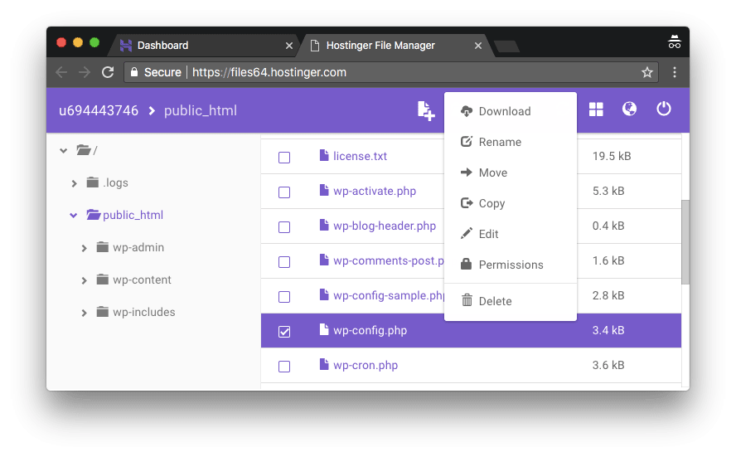Image resolution: width=736 pixels, height=457 pixels.
Task: Expand the .logs folder chevron
Action: pyautogui.click(x=74, y=183)
